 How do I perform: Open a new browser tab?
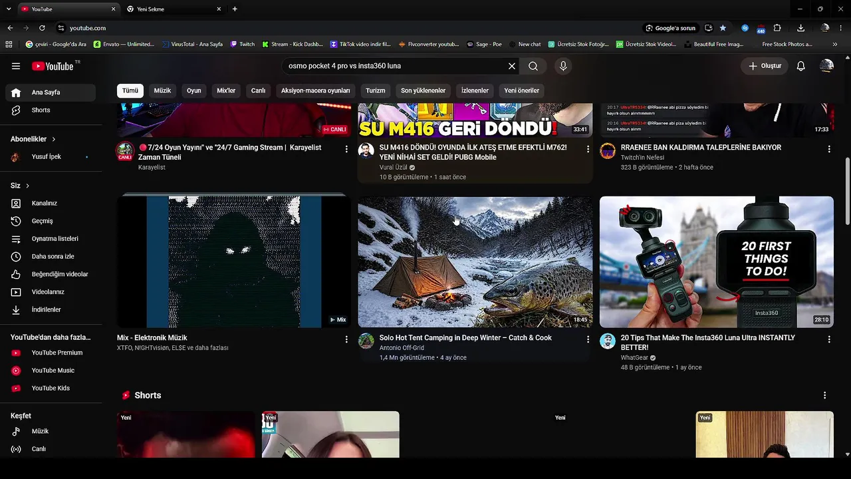pyautogui.click(x=235, y=9)
